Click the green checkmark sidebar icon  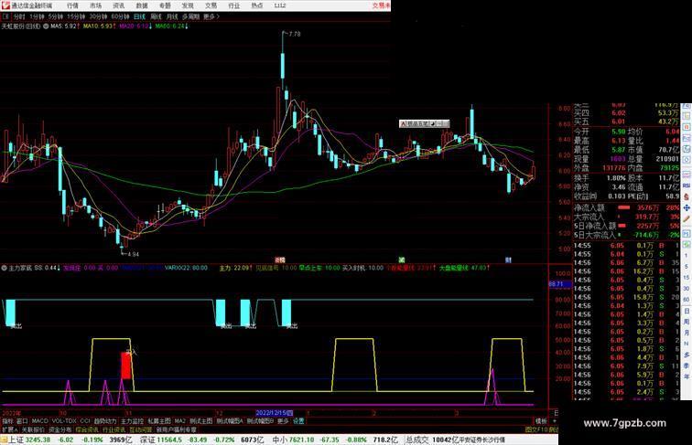[687, 244]
